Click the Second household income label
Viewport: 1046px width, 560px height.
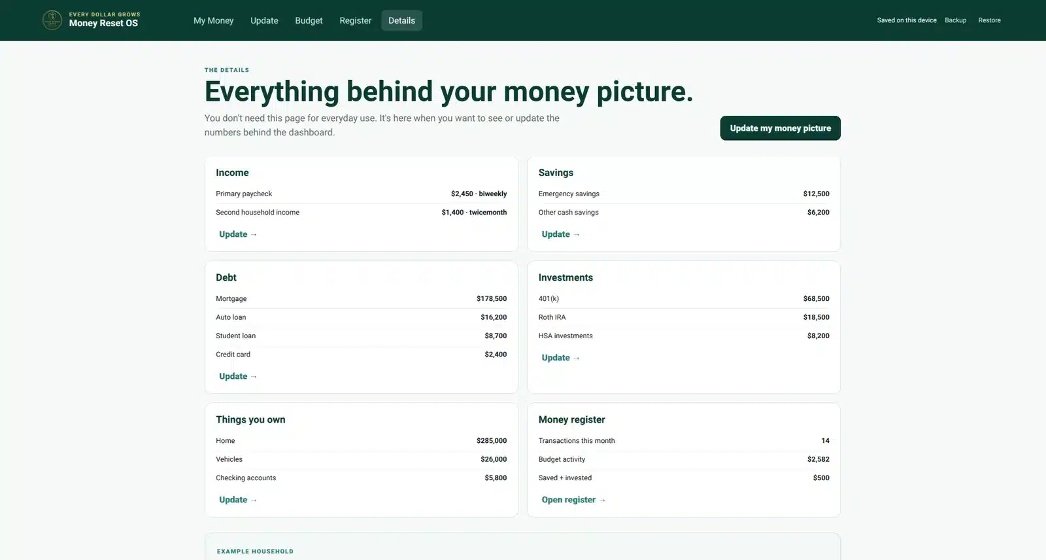coord(258,213)
